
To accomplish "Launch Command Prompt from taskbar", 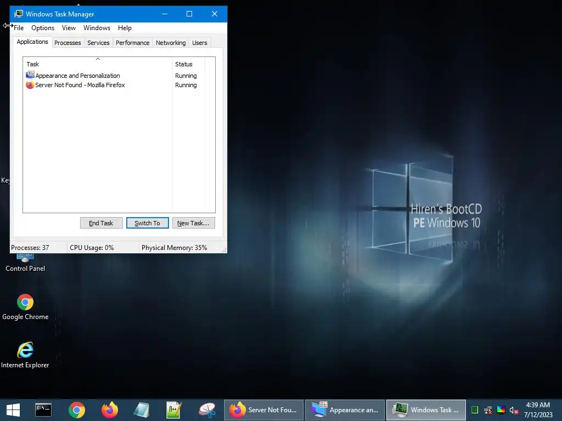I will coord(43,410).
